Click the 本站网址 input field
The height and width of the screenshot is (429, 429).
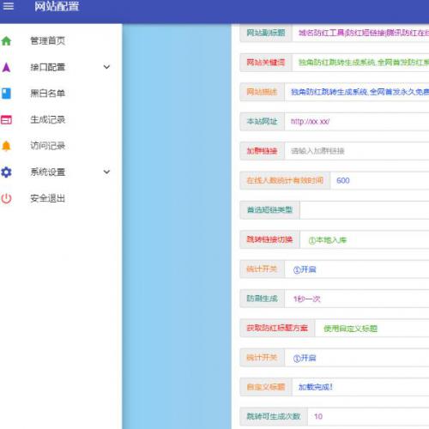tap(357, 122)
